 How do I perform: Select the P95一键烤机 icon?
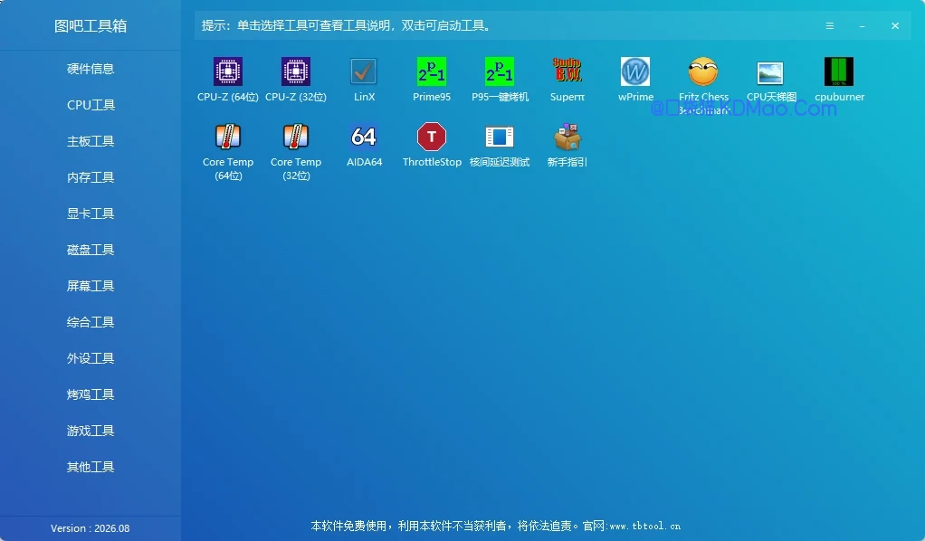pos(499,72)
